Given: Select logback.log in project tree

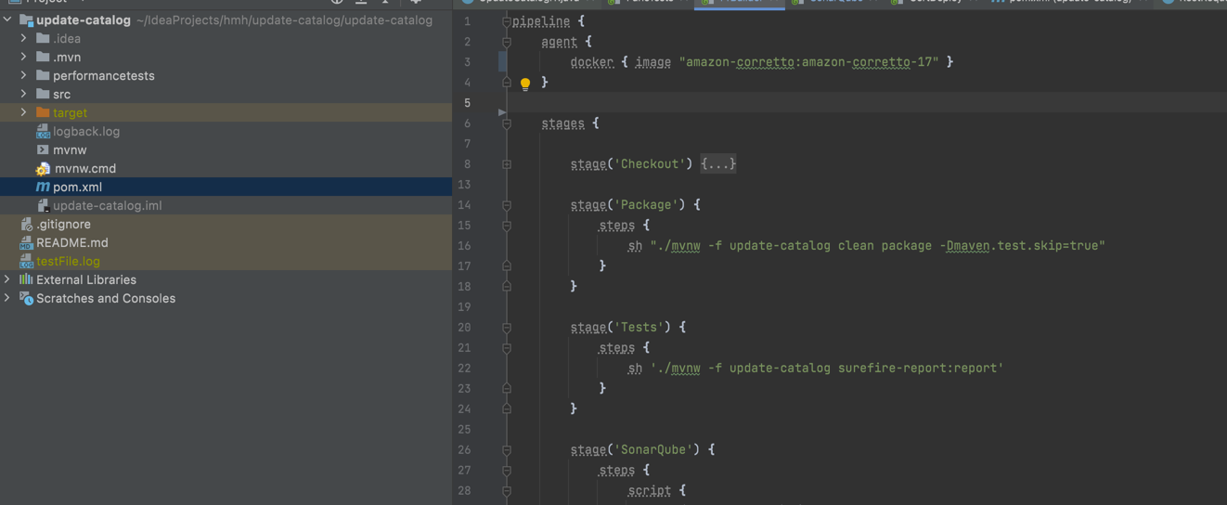Looking at the screenshot, I should click(x=226, y=131).
